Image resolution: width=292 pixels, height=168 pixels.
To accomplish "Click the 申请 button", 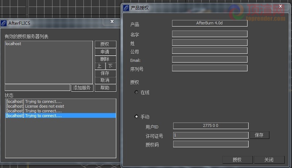I will tap(105, 52).
